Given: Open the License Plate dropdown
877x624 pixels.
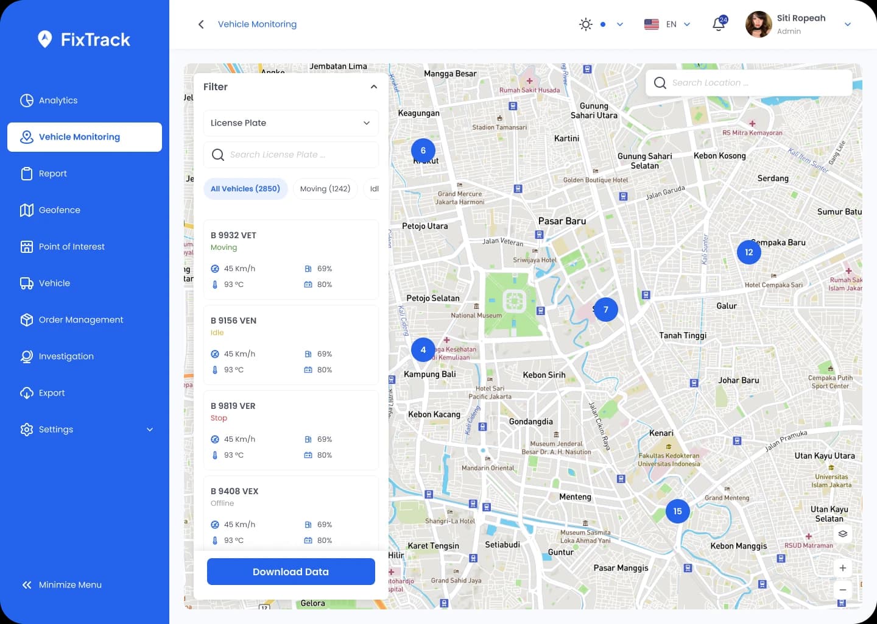Looking at the screenshot, I should (x=291, y=123).
